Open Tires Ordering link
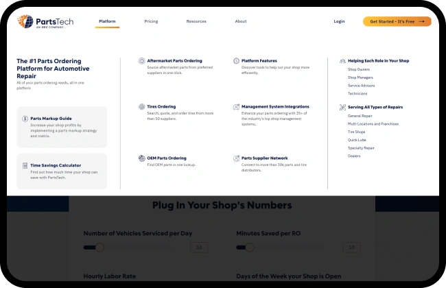The height and width of the screenshot is (288, 446). click(x=161, y=106)
